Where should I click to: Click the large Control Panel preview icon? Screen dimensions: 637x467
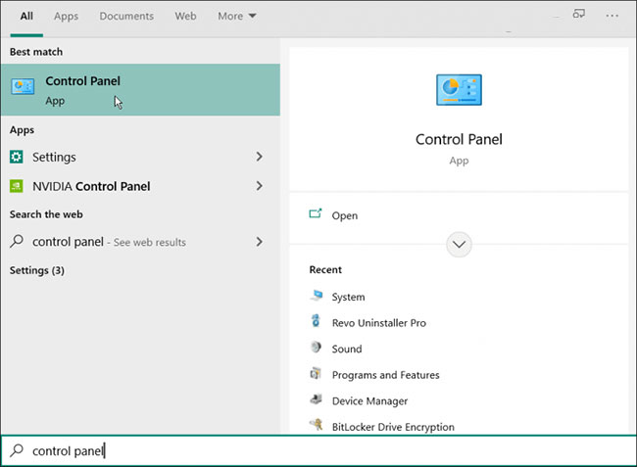coord(459,90)
